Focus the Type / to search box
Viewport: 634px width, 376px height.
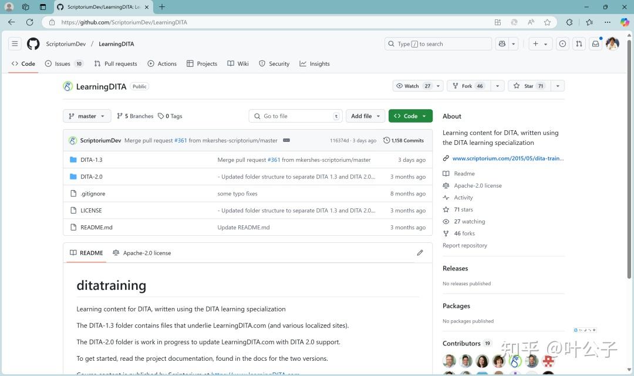click(x=438, y=43)
